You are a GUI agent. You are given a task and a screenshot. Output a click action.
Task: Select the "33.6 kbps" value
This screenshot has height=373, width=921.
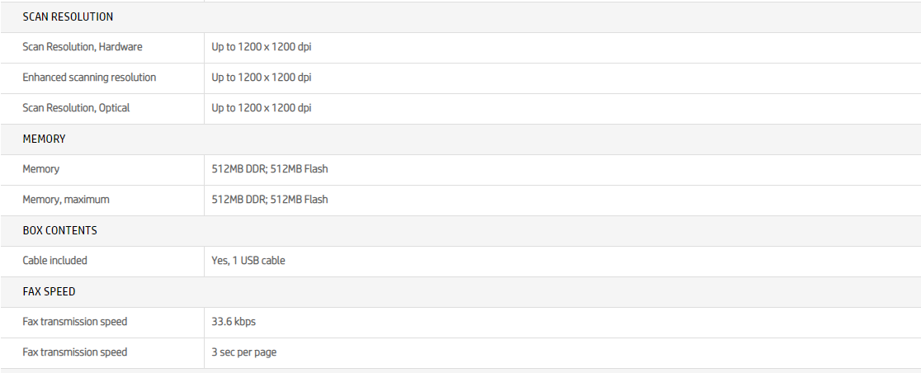click(x=239, y=322)
